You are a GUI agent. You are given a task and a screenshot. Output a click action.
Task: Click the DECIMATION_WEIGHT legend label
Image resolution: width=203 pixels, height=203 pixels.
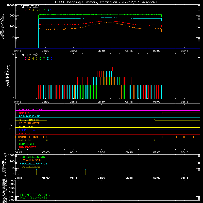click(32, 160)
